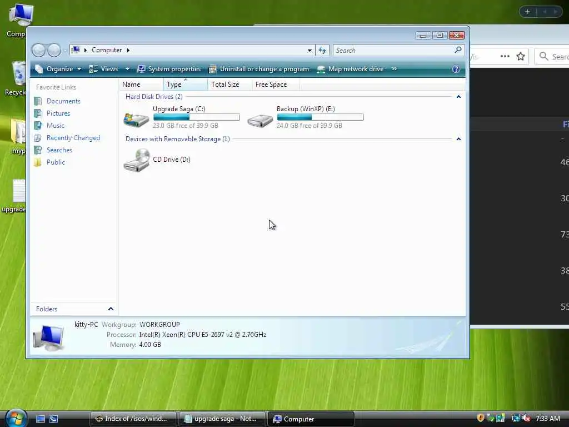
Task: Select the Upgrade Saga (C:) drive icon
Action: 136,119
